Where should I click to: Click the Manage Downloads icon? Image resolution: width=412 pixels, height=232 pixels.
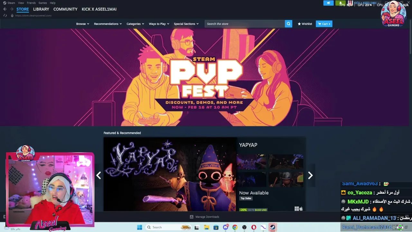(x=192, y=217)
